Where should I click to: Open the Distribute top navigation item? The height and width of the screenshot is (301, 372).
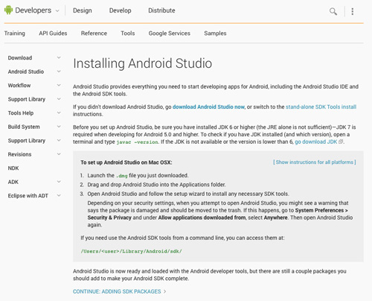click(x=161, y=10)
